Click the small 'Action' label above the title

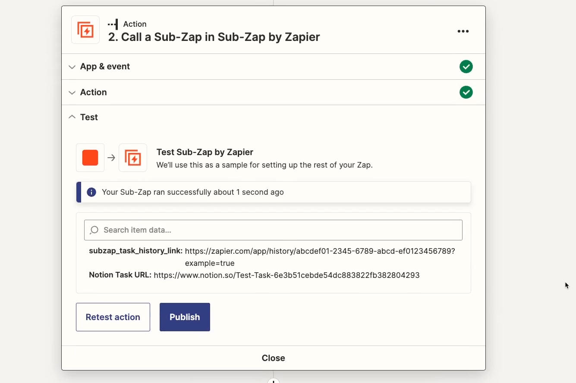(135, 24)
